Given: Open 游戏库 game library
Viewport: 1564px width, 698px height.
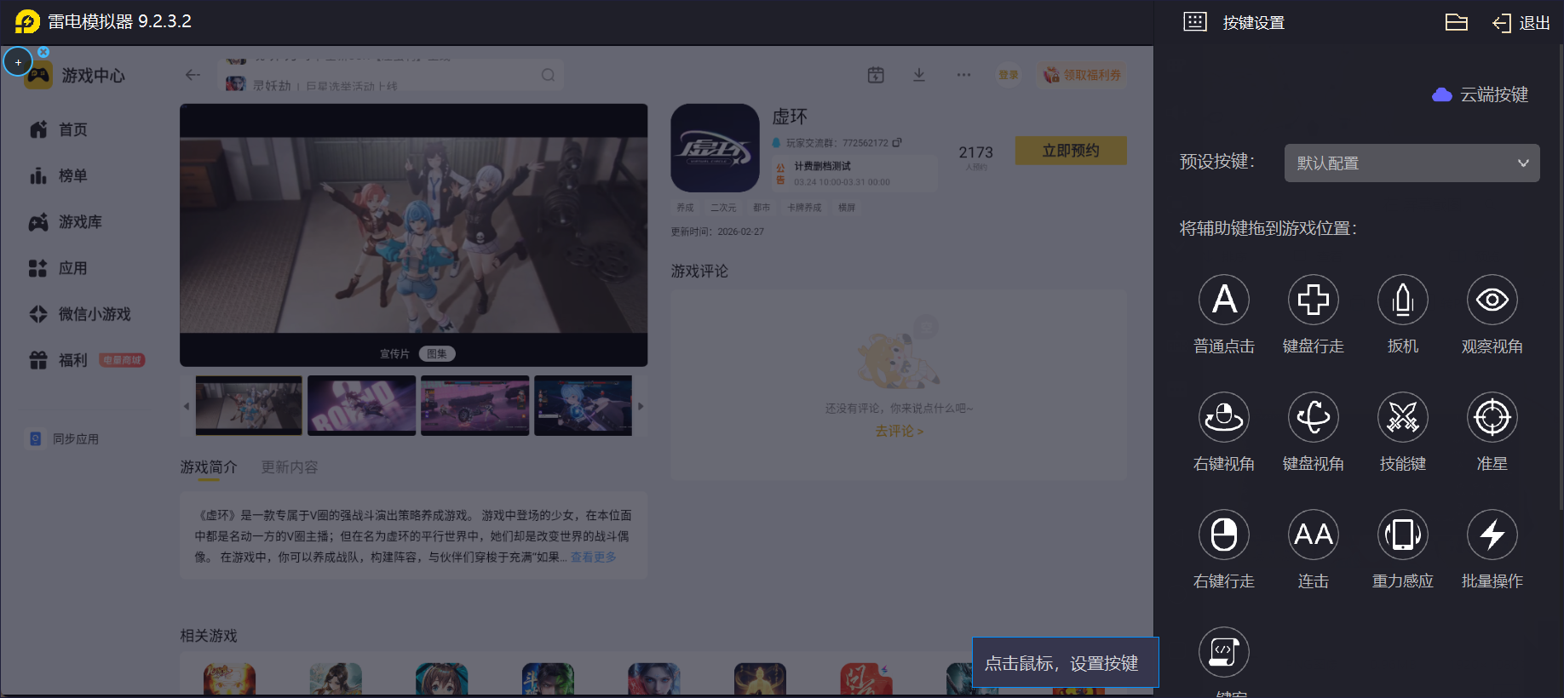Looking at the screenshot, I should 66,222.
